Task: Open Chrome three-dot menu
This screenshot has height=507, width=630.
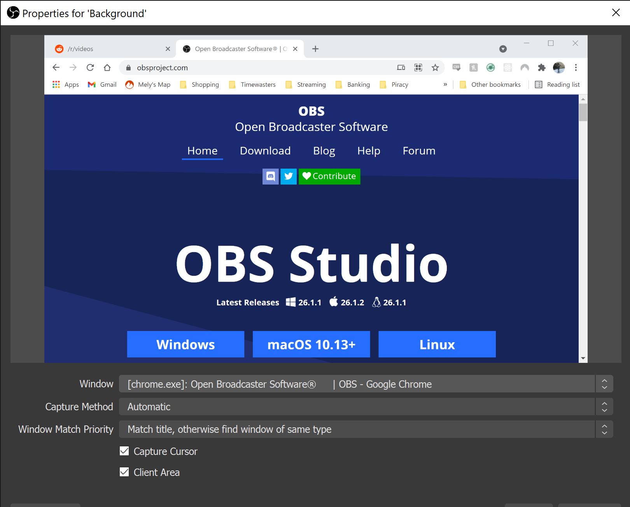Action: (576, 68)
